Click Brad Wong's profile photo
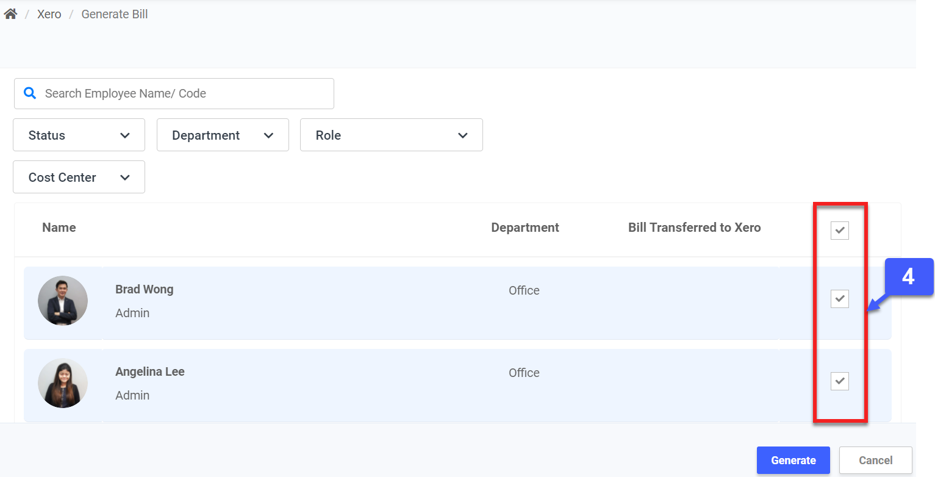935x477 pixels. pos(63,301)
